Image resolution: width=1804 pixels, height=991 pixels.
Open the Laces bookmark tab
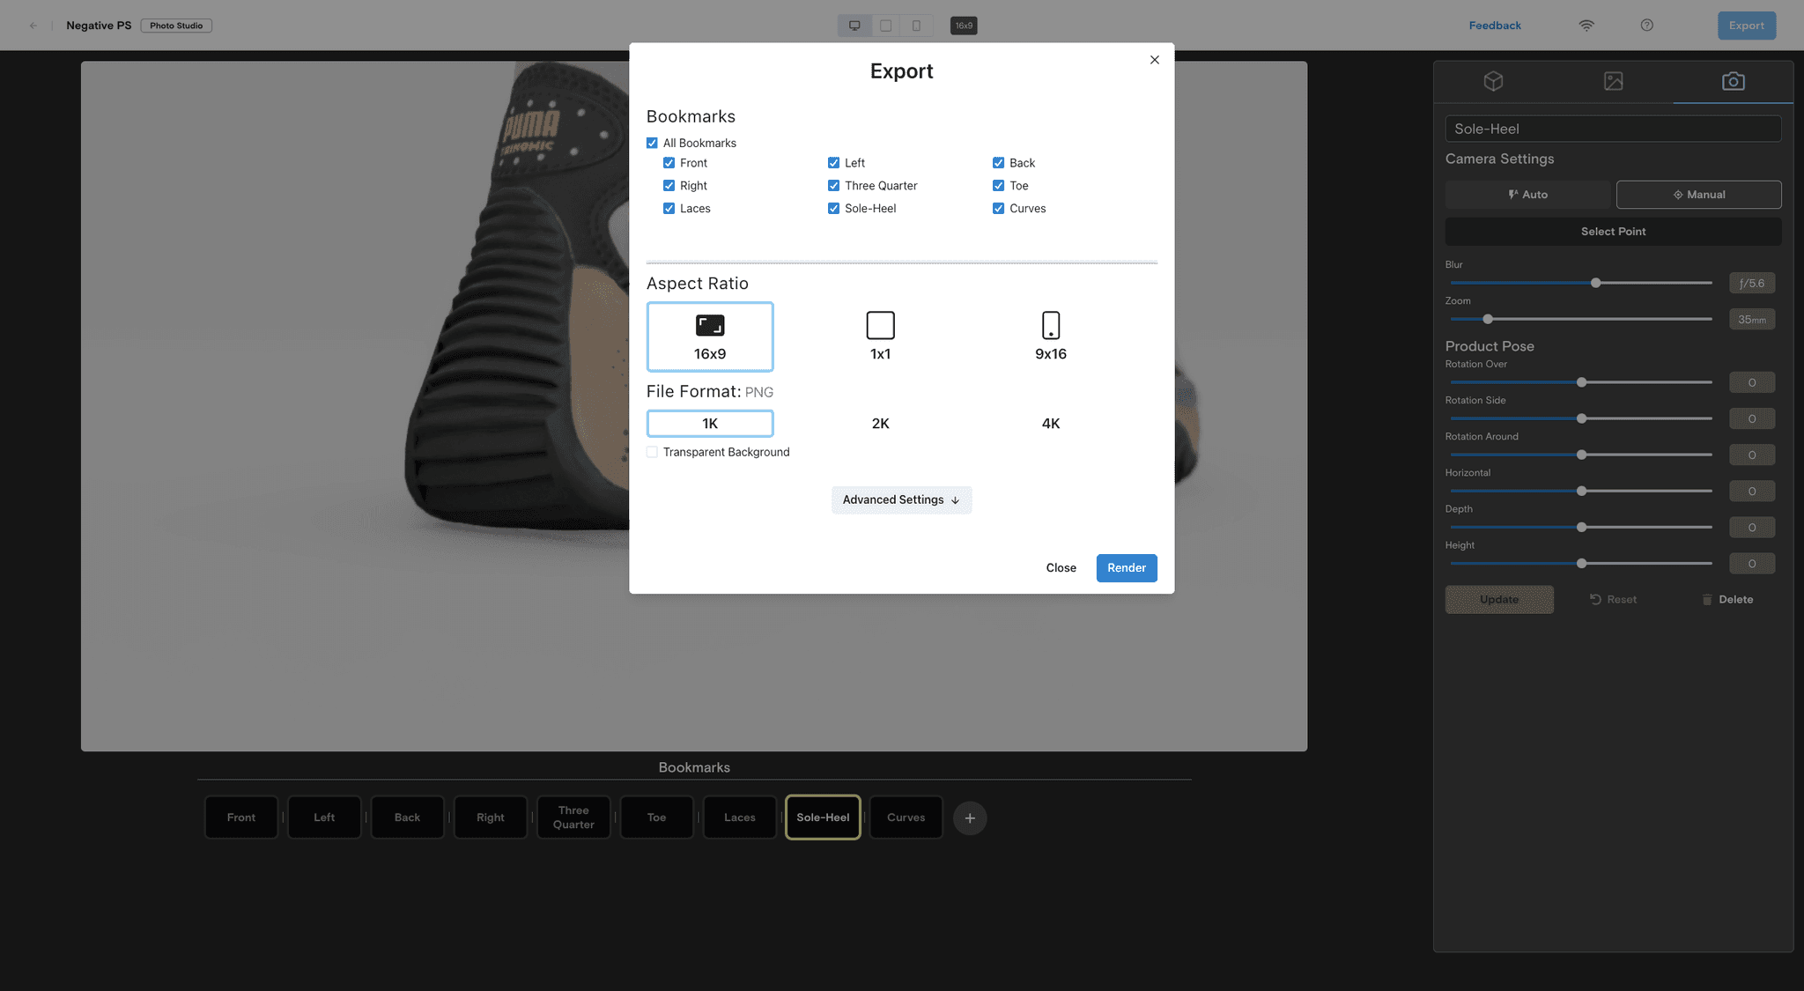(740, 817)
